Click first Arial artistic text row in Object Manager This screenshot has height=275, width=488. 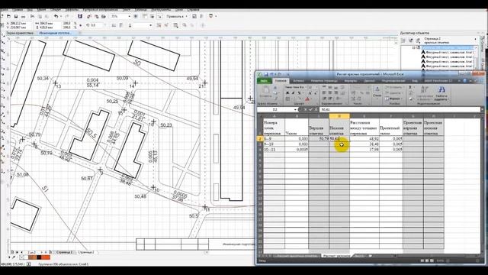[448, 53]
